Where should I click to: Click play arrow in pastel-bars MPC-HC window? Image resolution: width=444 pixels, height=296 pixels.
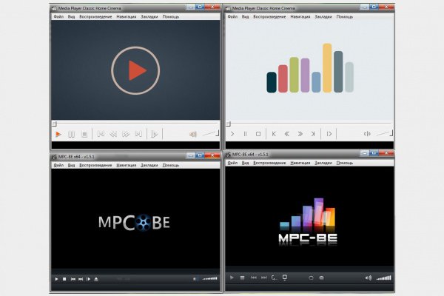pos(232,134)
